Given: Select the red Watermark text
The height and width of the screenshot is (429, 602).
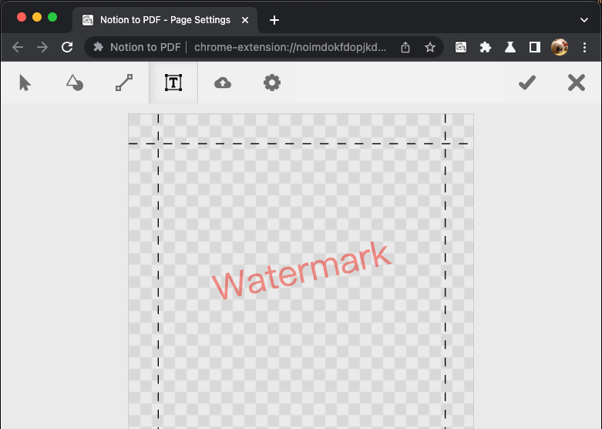Looking at the screenshot, I should click(x=301, y=270).
